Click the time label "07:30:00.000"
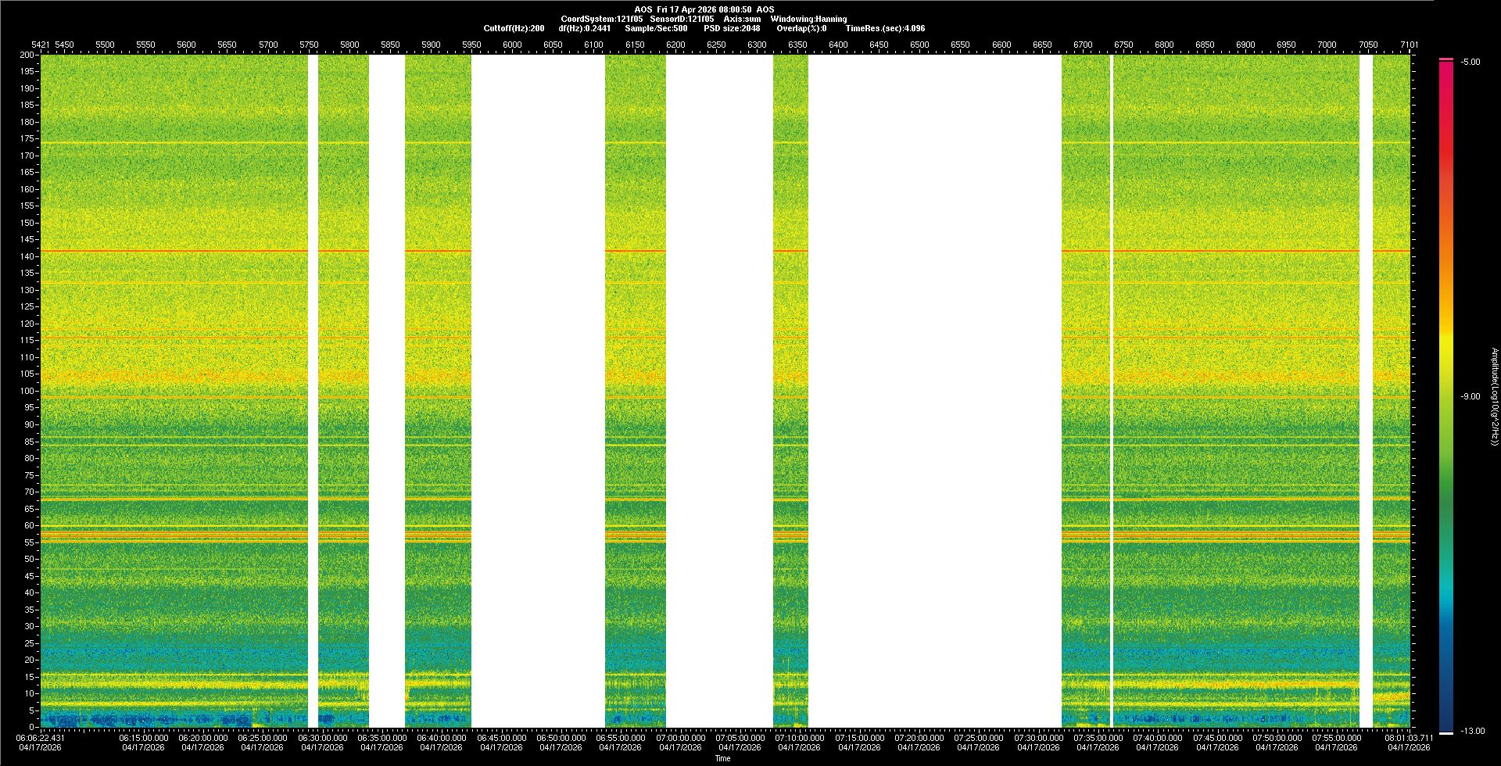 [1038, 737]
